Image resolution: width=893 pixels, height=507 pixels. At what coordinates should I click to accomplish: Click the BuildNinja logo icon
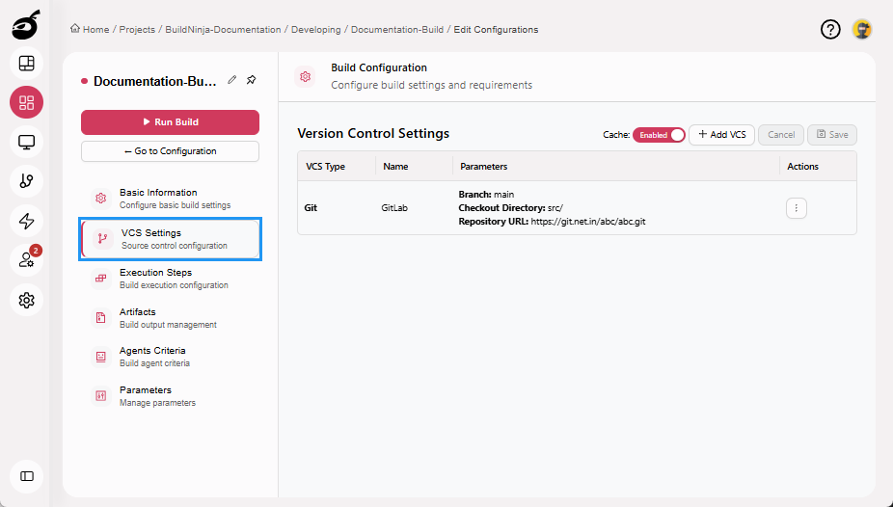tap(26, 24)
